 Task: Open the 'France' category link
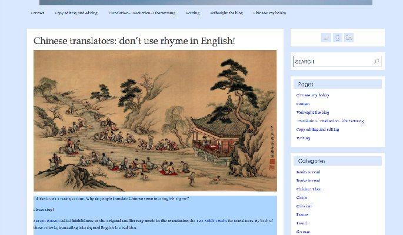(302, 215)
